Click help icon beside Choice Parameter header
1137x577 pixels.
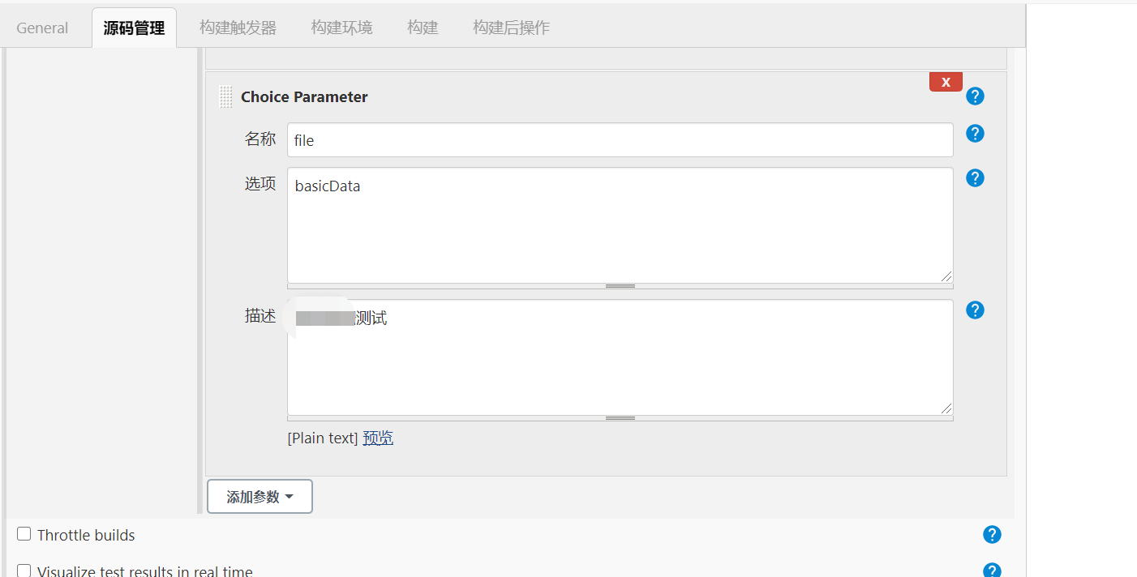point(976,96)
